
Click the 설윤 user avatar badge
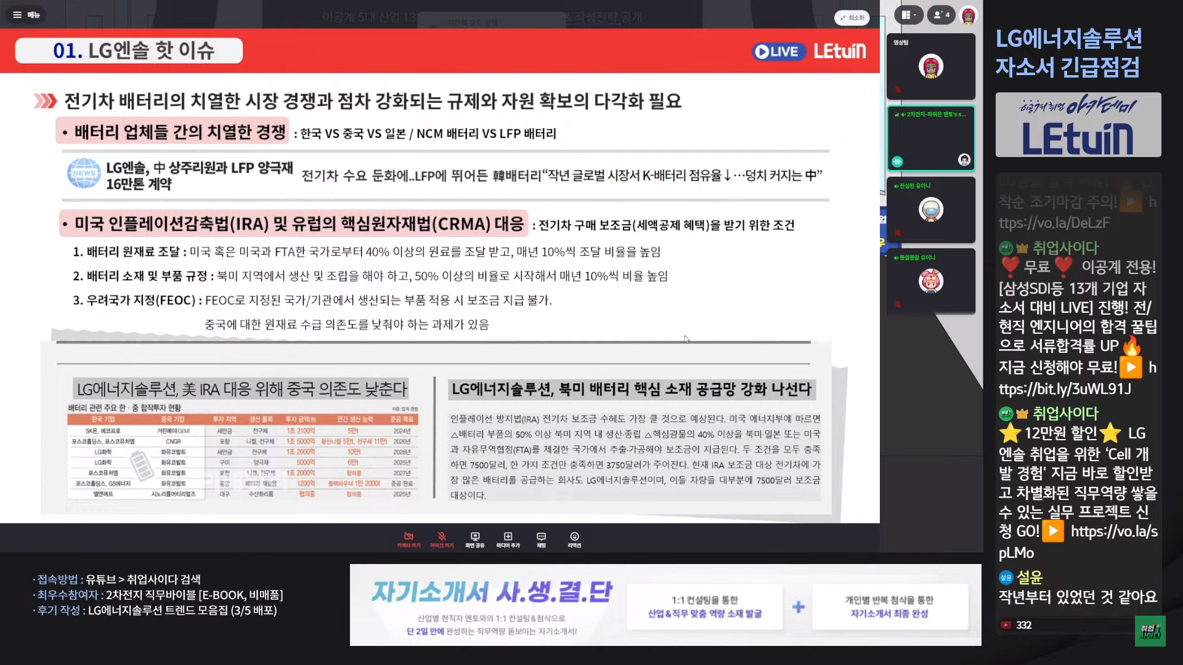tap(1006, 578)
